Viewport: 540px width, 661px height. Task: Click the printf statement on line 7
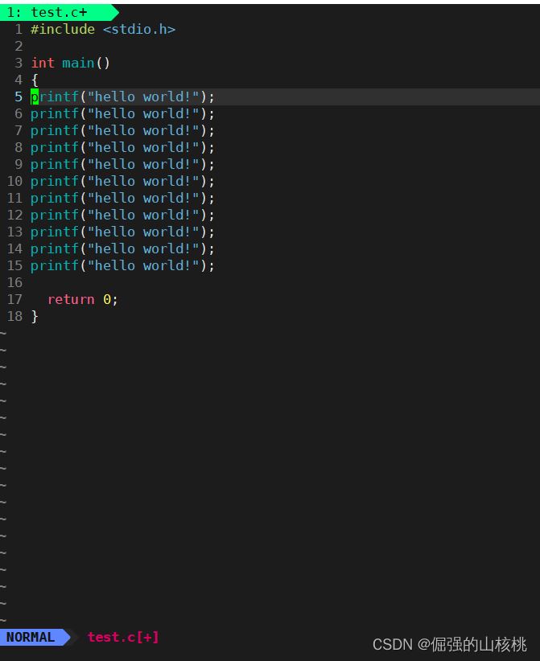(122, 130)
